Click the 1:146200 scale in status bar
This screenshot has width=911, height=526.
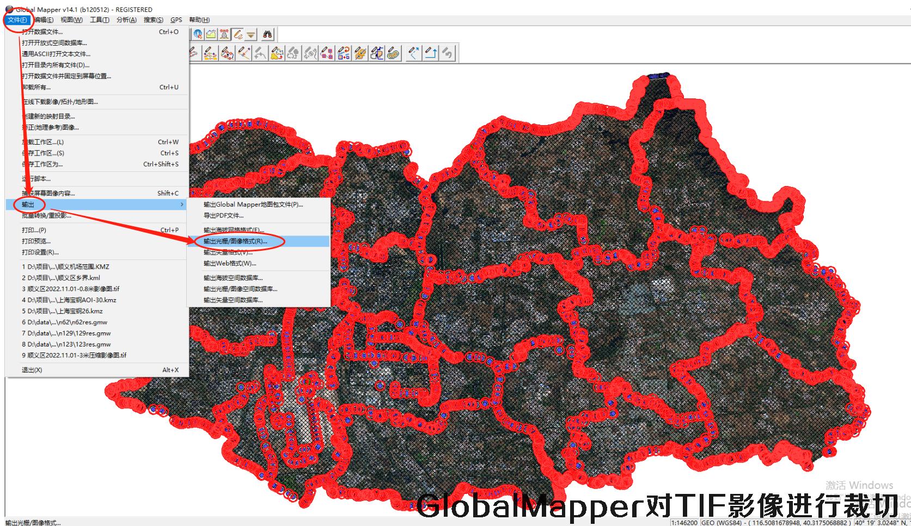pyautogui.click(x=684, y=522)
